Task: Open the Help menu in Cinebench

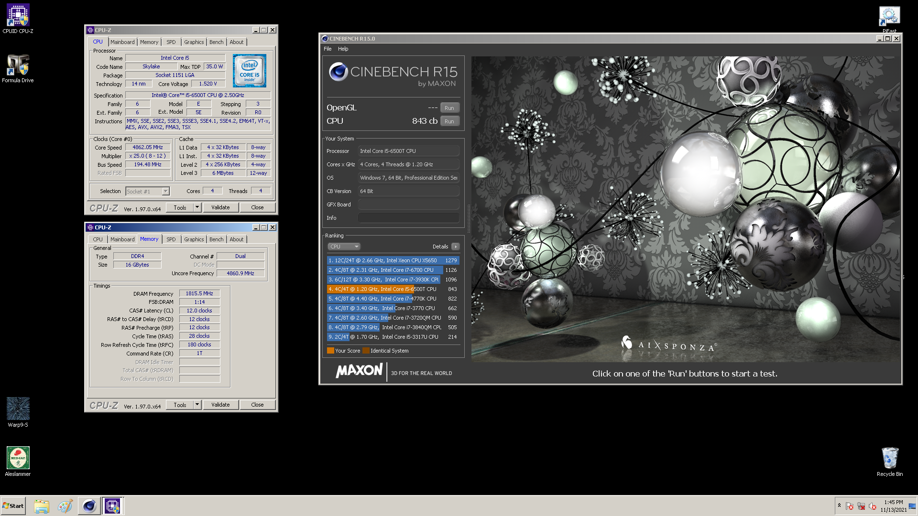Action: pos(343,49)
